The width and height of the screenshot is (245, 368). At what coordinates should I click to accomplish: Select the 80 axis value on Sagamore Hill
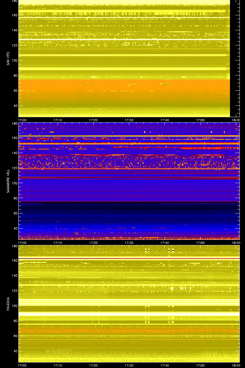pos(15,198)
